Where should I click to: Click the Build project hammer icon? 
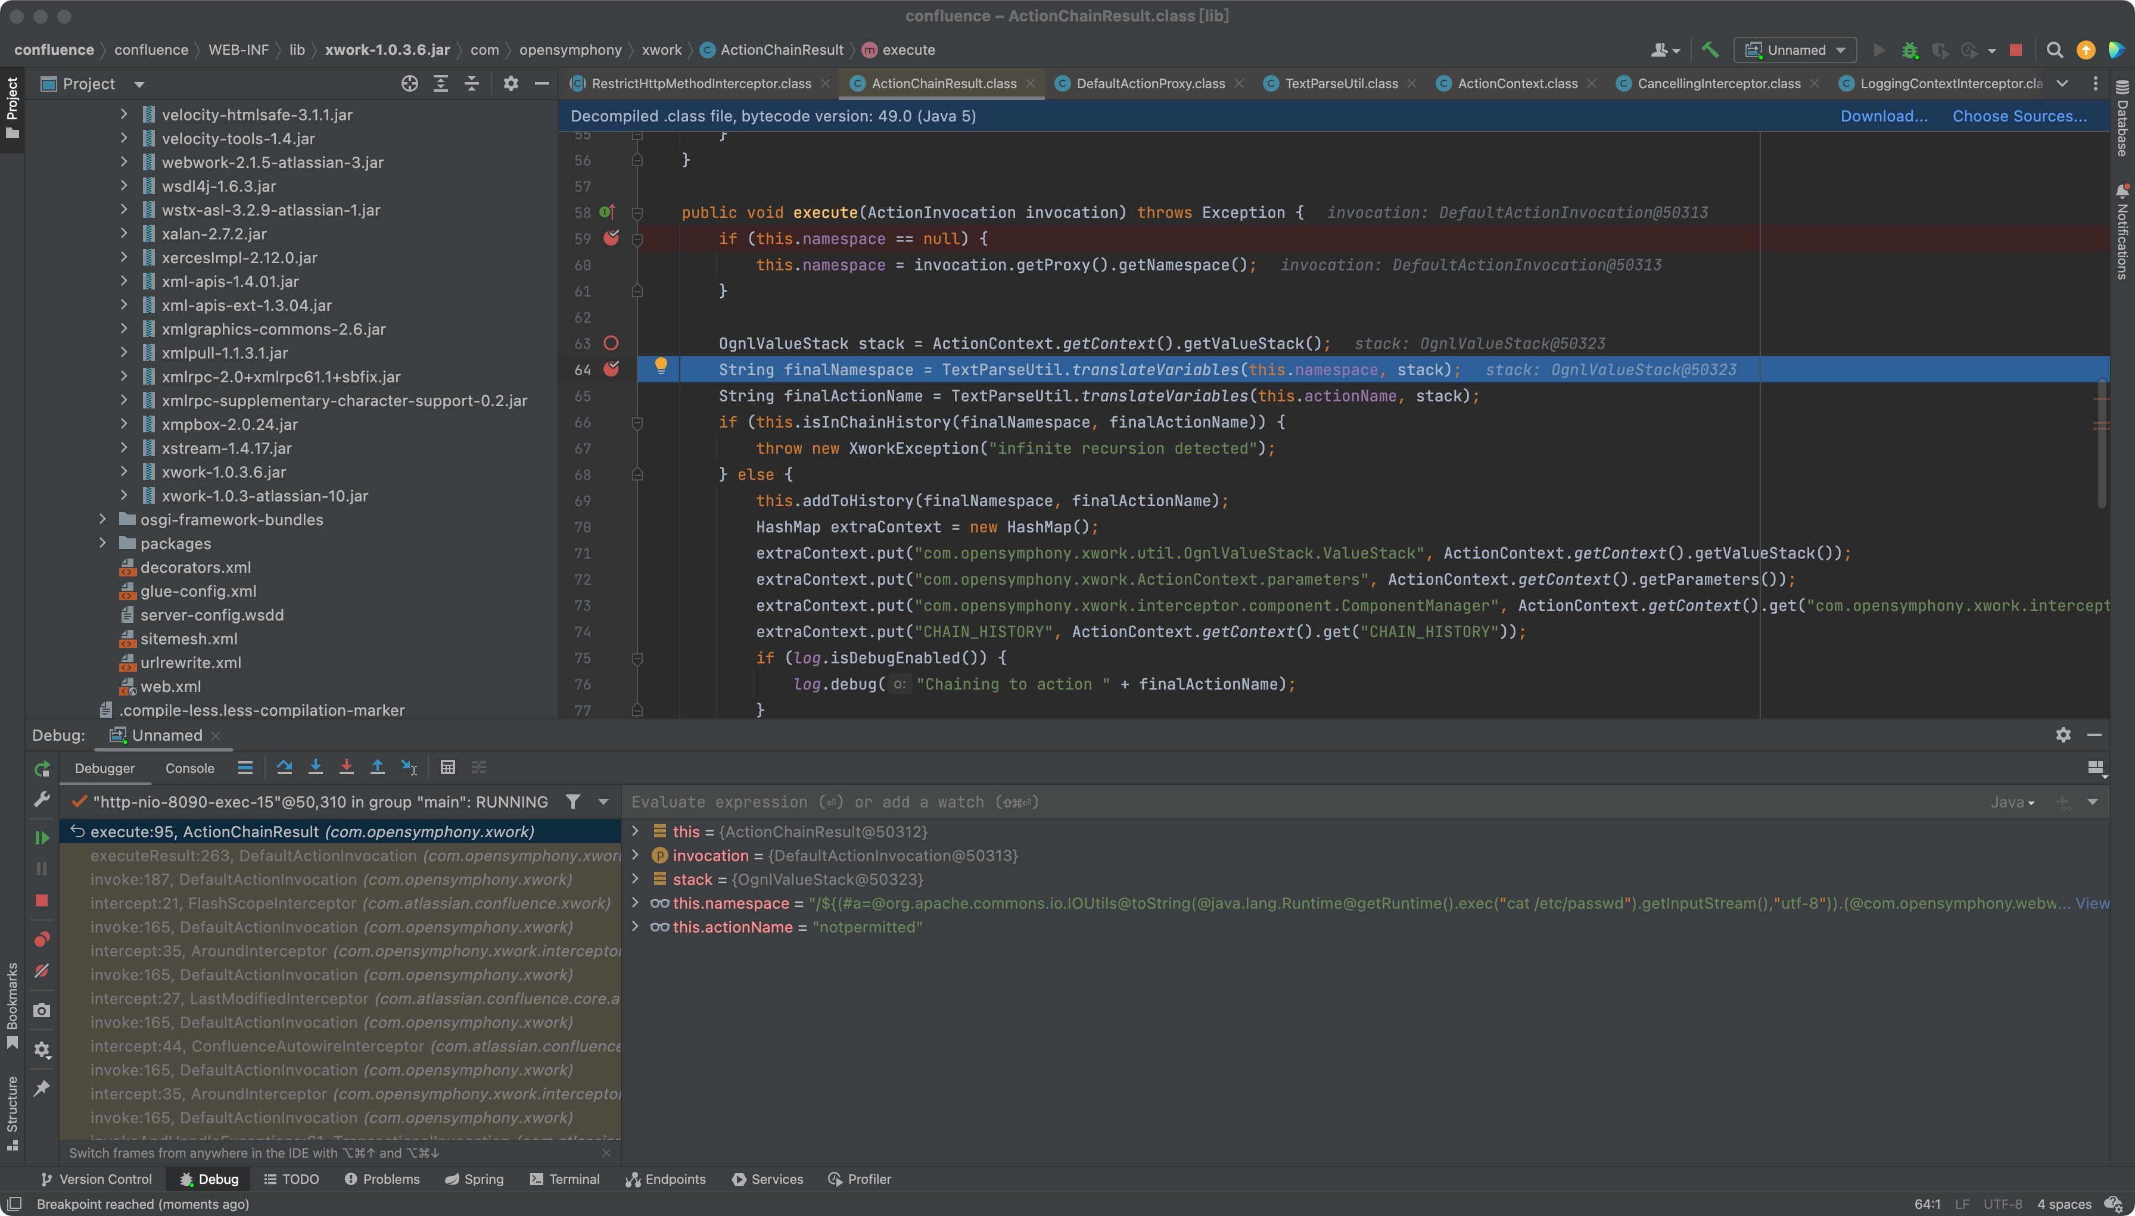click(x=1710, y=50)
